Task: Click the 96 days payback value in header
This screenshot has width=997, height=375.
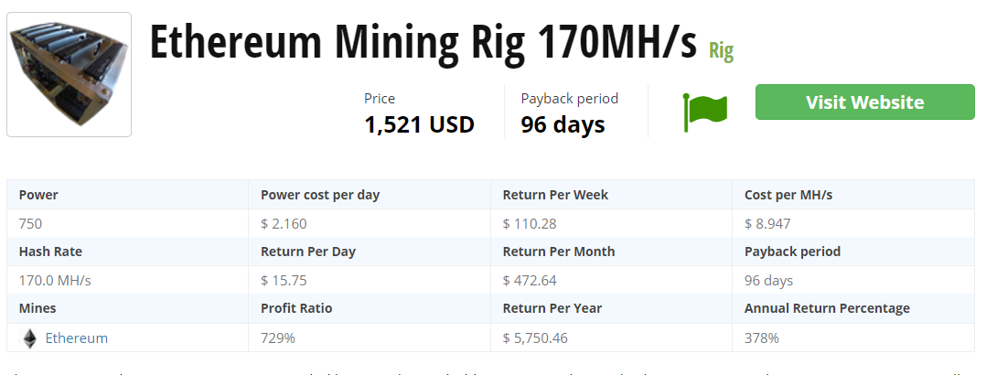Action: pyautogui.click(x=563, y=124)
